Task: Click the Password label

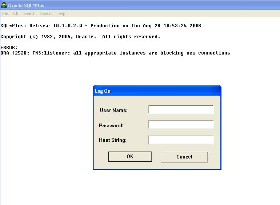Action: pyautogui.click(x=111, y=125)
